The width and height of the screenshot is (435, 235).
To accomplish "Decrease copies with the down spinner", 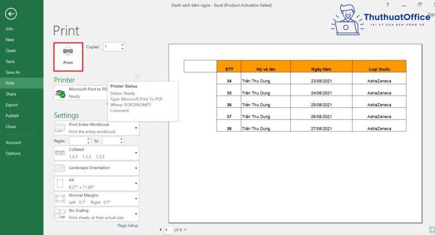I will pos(123,49).
